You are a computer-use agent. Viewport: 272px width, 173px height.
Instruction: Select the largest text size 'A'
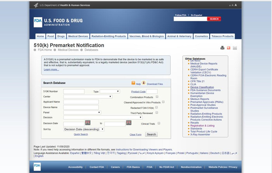(x=235, y=5)
